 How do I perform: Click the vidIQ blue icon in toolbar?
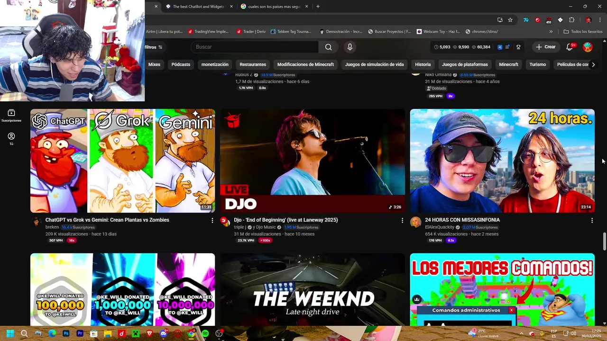500,47
